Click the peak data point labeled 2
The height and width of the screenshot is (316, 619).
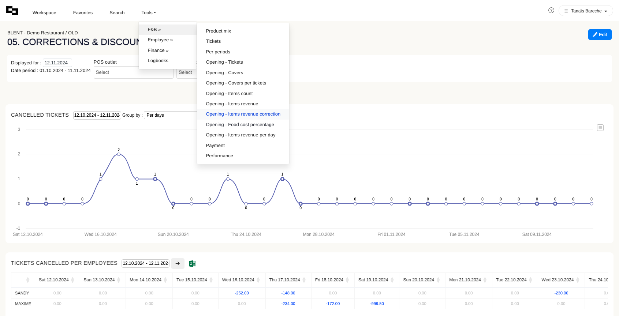point(119,154)
